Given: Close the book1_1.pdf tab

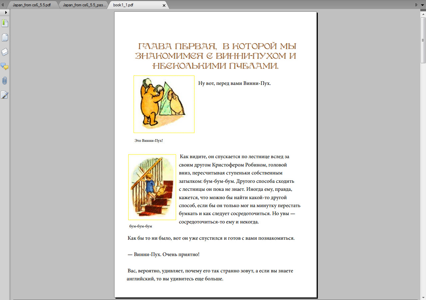Looking at the screenshot, I should coord(164,5).
